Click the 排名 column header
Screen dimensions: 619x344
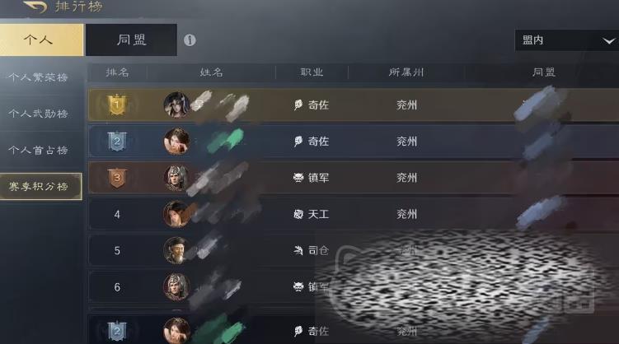point(118,72)
